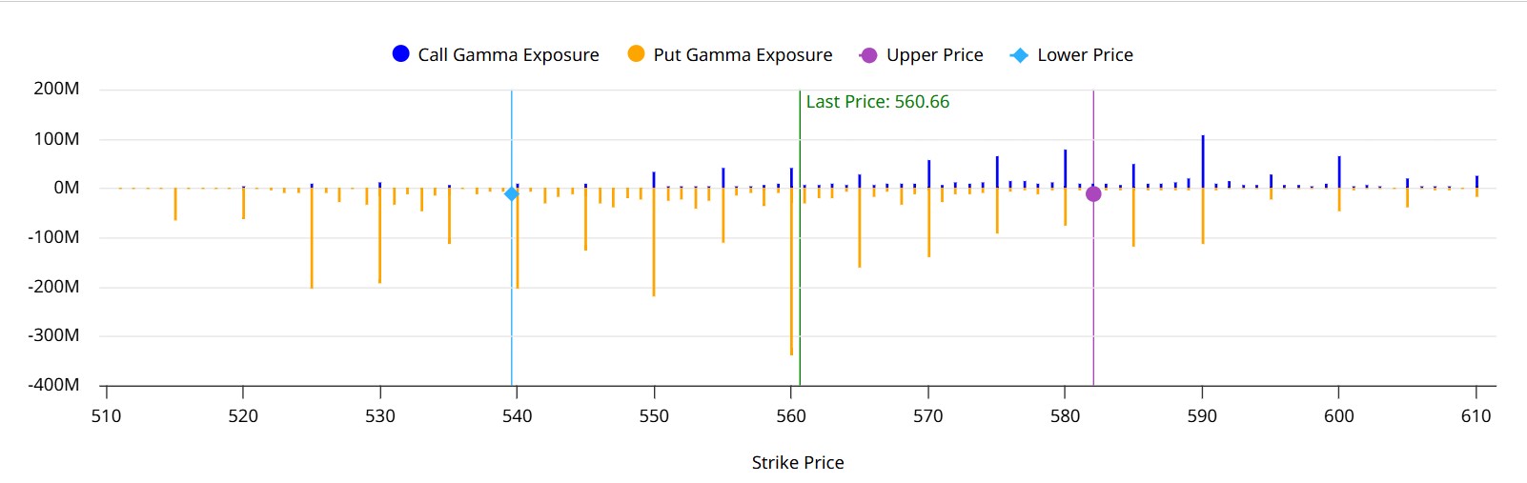Click the blue diamond marker near strike 540
Image resolution: width=1527 pixels, height=483 pixels.
[x=511, y=194]
